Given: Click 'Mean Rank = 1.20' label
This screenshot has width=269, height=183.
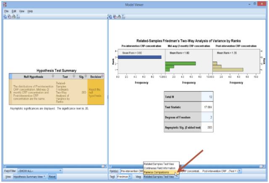Looking at the screenshot, I should pos(227,53).
